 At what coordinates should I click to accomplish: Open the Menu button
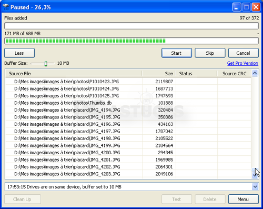pyautogui.click(x=243, y=200)
